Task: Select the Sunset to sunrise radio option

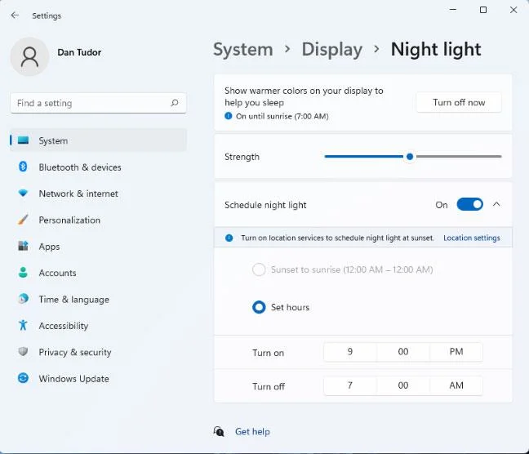Action: [x=259, y=269]
